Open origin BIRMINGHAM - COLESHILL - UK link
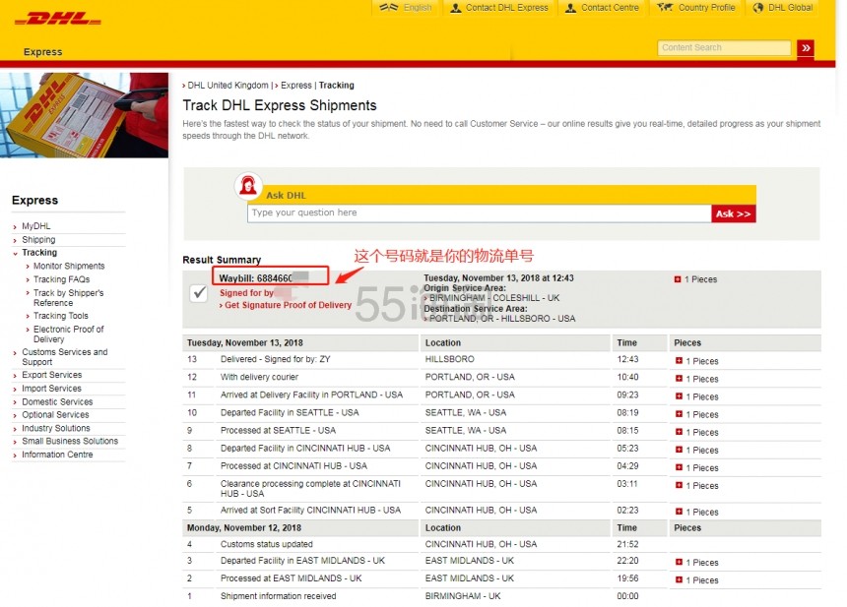Image resolution: width=847 pixels, height=607 pixels. coord(494,298)
